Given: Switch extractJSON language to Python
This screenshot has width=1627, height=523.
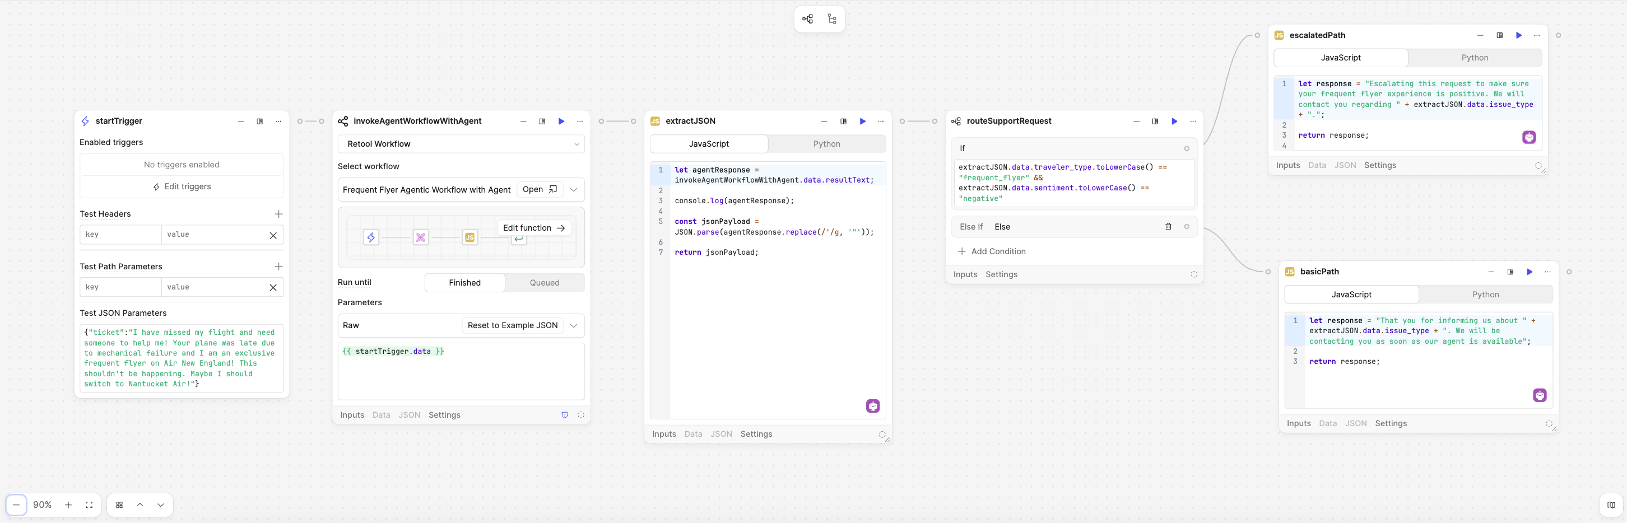Looking at the screenshot, I should point(826,144).
